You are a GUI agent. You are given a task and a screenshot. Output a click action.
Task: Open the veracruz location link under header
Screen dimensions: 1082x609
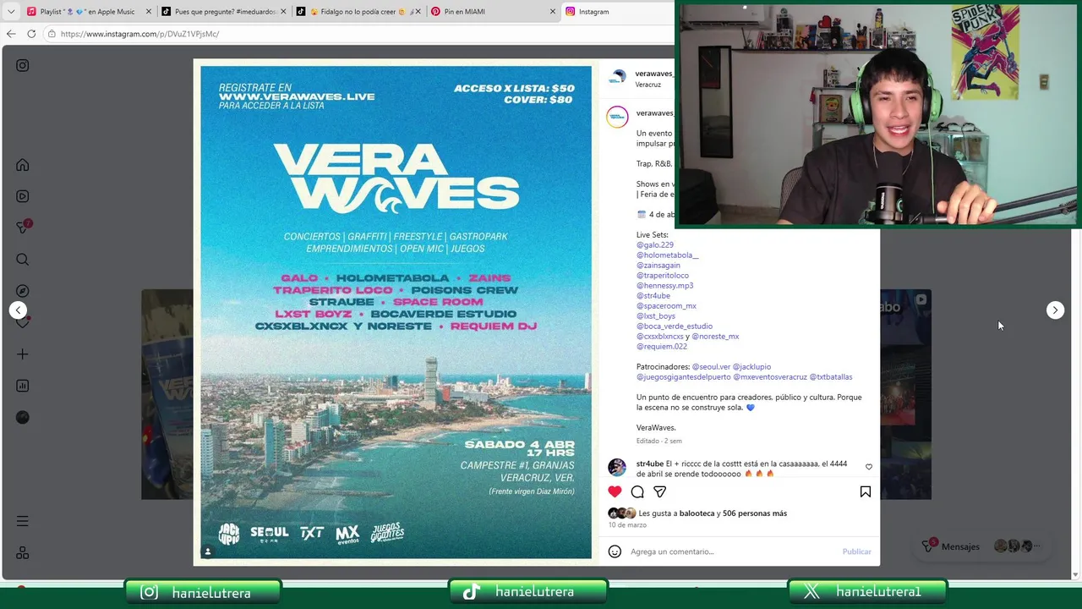tap(648, 85)
